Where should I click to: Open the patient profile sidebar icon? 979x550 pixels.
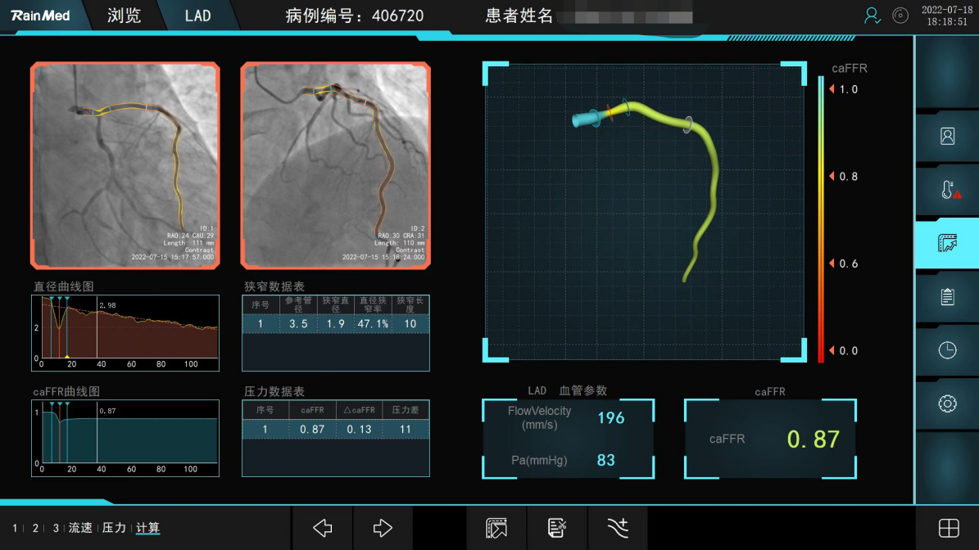click(x=947, y=137)
